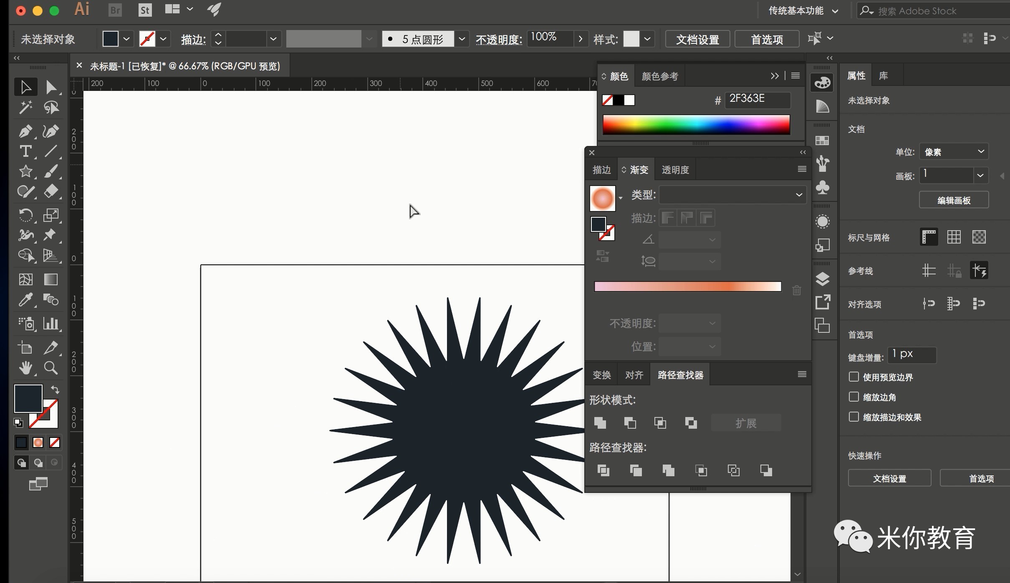Viewport: 1010px width, 583px height.
Task: Click 首选项 button in control bar
Action: click(767, 39)
